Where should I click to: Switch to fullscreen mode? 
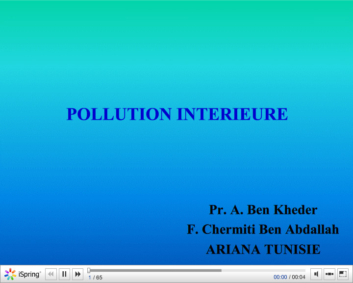pos(343,274)
